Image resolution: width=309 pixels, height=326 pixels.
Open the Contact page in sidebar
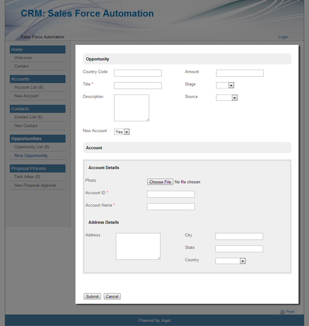(x=21, y=66)
